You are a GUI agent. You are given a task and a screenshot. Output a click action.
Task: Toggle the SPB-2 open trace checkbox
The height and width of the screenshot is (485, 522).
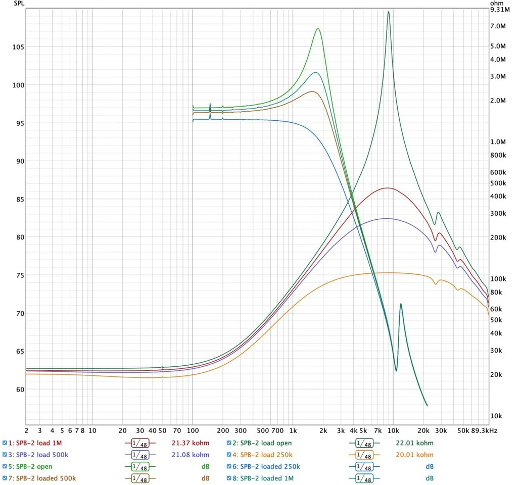click(5, 466)
